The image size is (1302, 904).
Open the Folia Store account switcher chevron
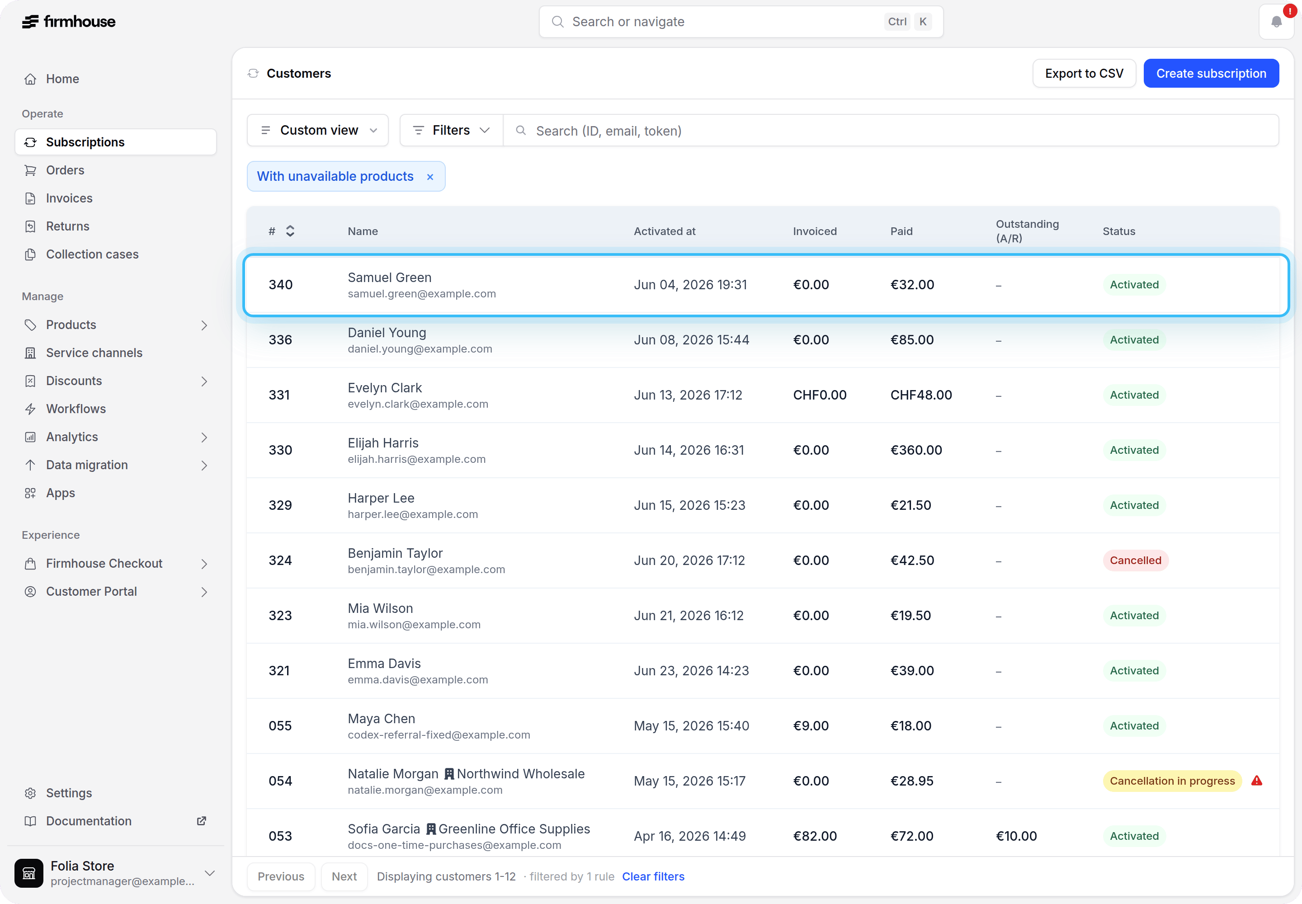(x=210, y=873)
